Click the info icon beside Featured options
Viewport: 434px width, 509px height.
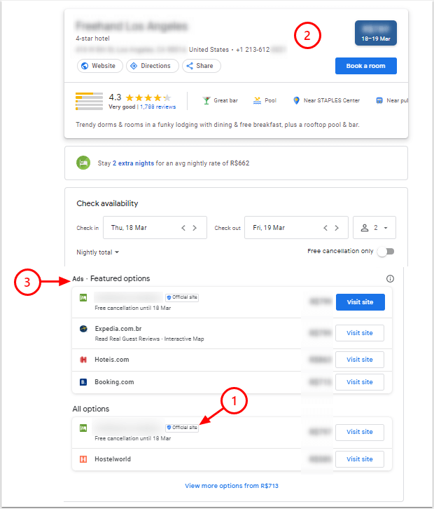coord(390,279)
